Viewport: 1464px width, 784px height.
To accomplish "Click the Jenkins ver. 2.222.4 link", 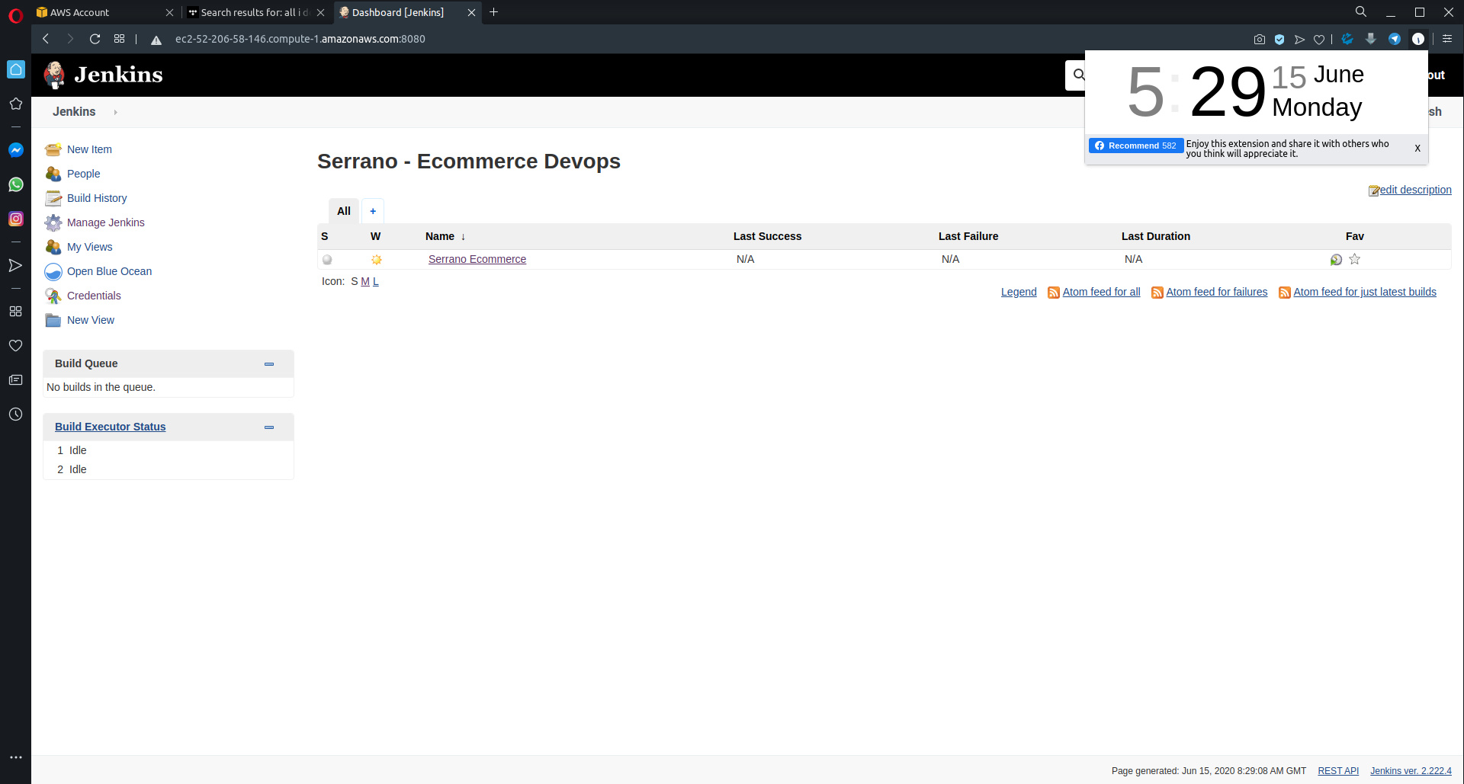I will tap(1411, 771).
